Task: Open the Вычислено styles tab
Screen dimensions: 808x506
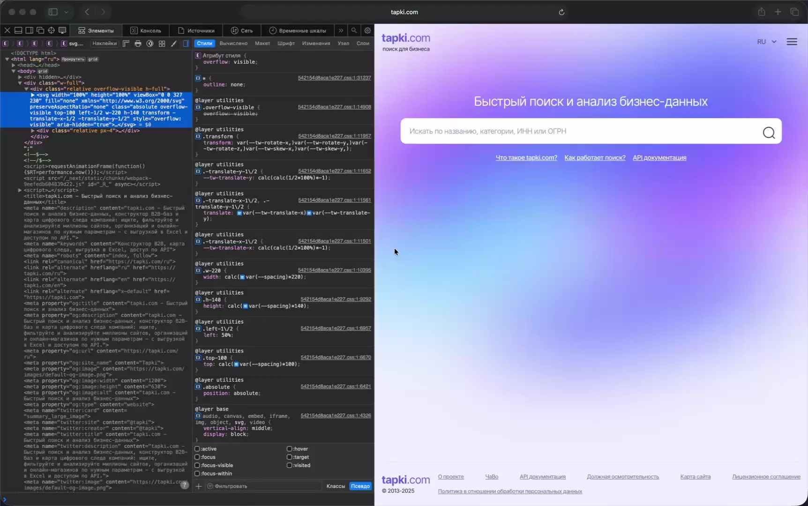Action: (233, 44)
